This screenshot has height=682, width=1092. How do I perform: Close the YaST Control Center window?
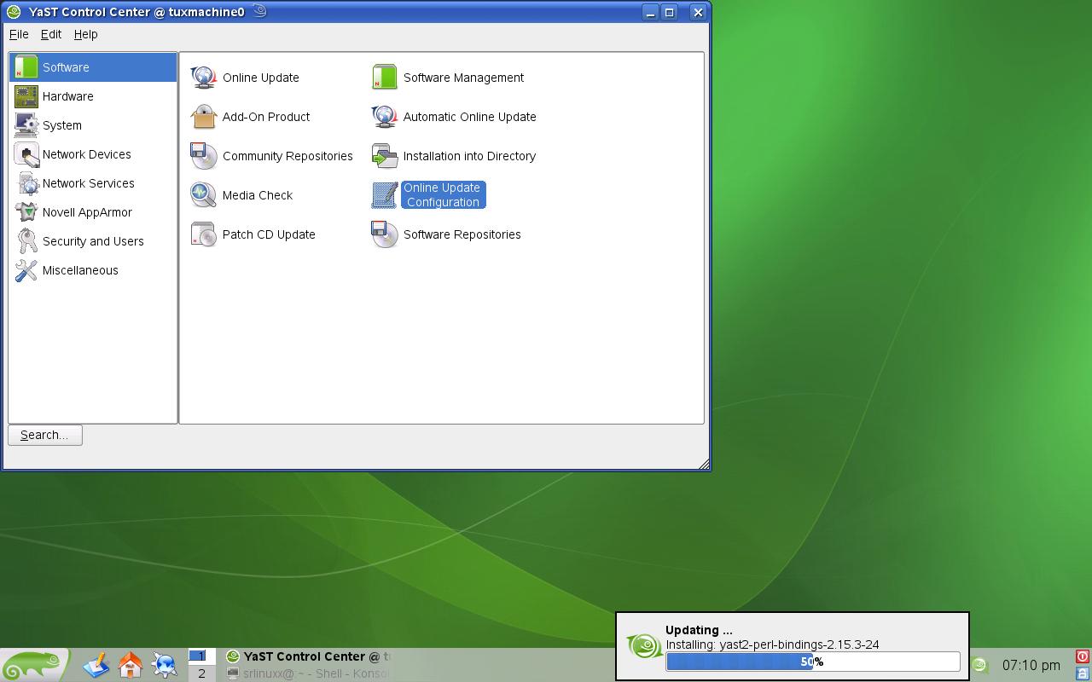(698, 12)
